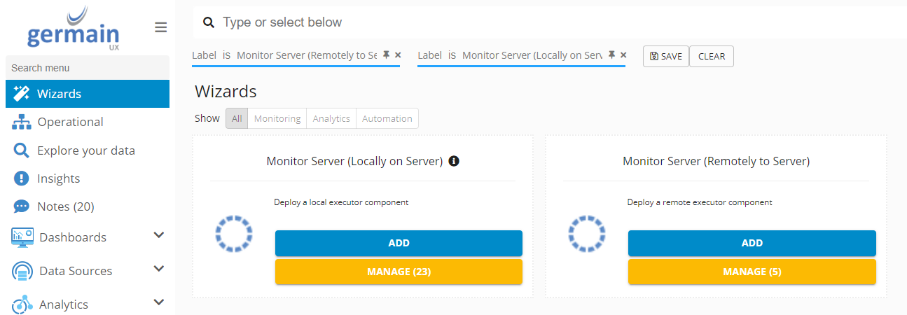Focus the Search menu input field
This screenshot has width=907, height=315.
point(87,68)
